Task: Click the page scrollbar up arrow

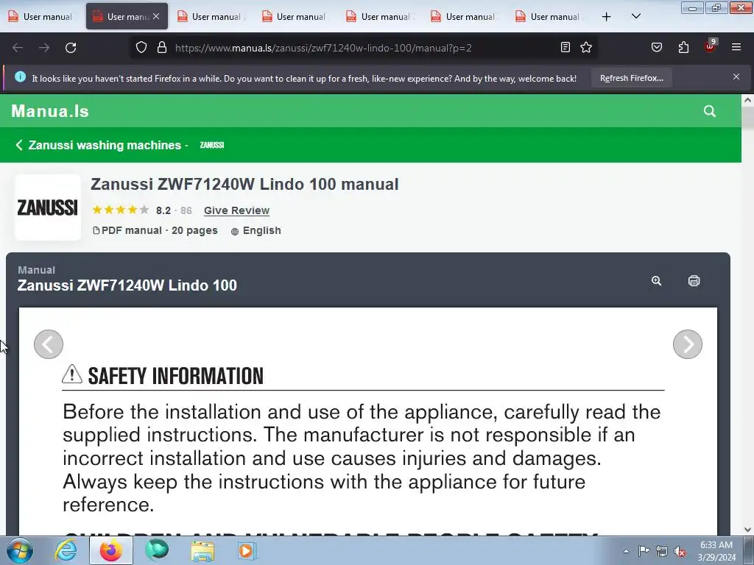Action: click(747, 100)
